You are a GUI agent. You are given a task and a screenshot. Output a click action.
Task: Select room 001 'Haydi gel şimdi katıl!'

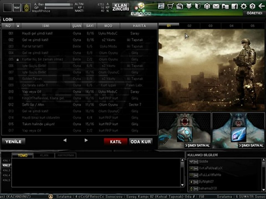[80, 33]
